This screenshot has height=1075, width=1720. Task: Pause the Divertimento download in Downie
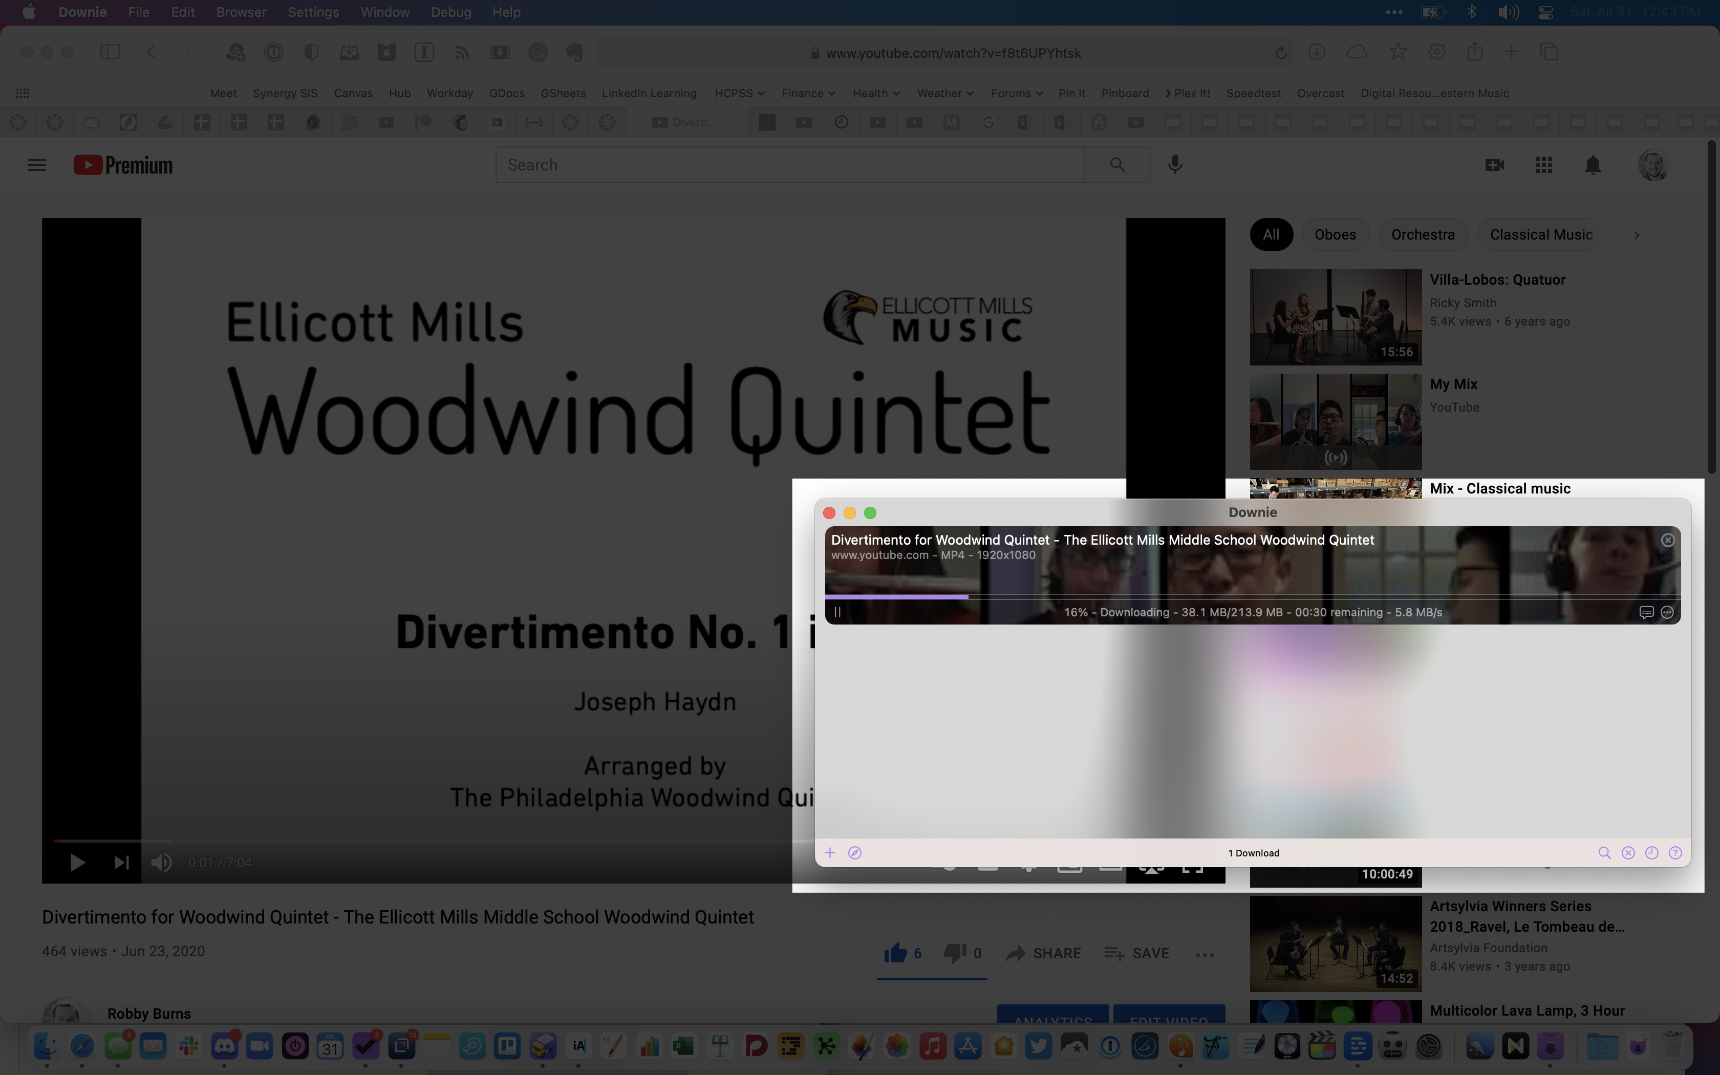point(837,612)
